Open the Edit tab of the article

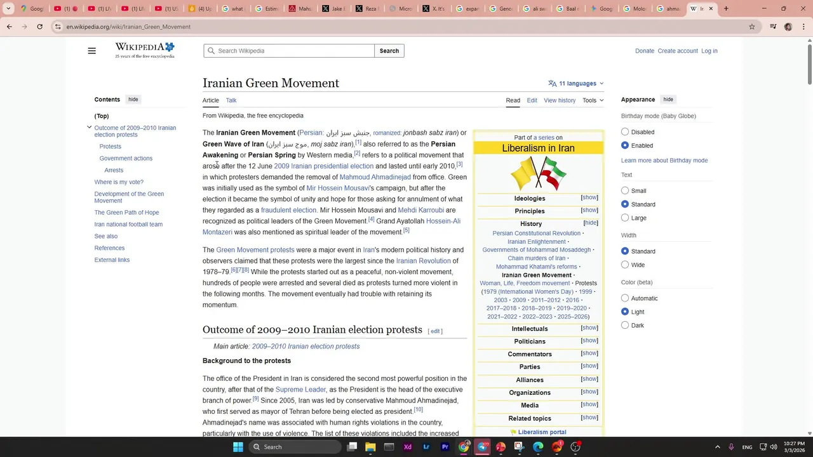[532, 100]
